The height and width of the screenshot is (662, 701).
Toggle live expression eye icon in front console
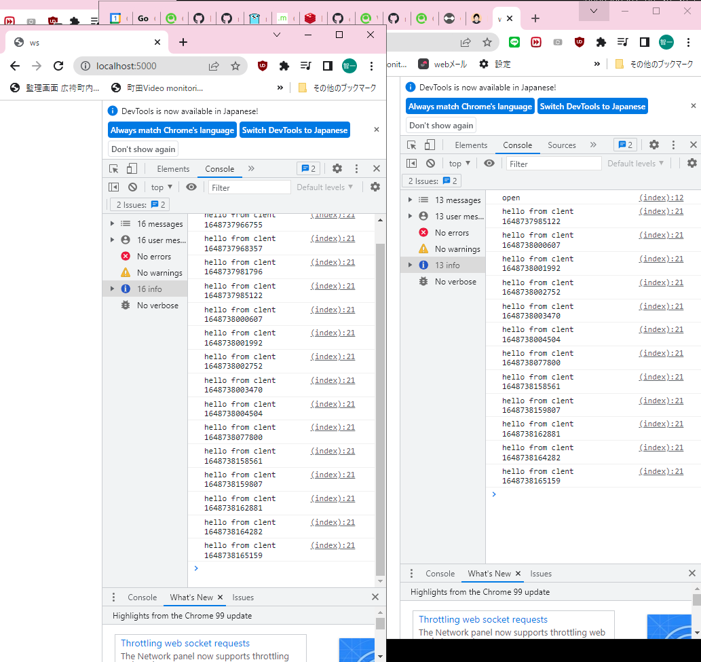(x=191, y=187)
